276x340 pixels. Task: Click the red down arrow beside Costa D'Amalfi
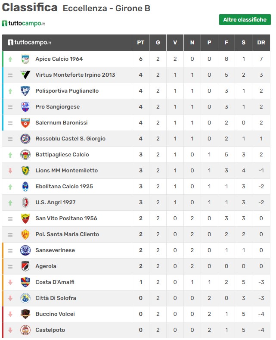[10, 282]
